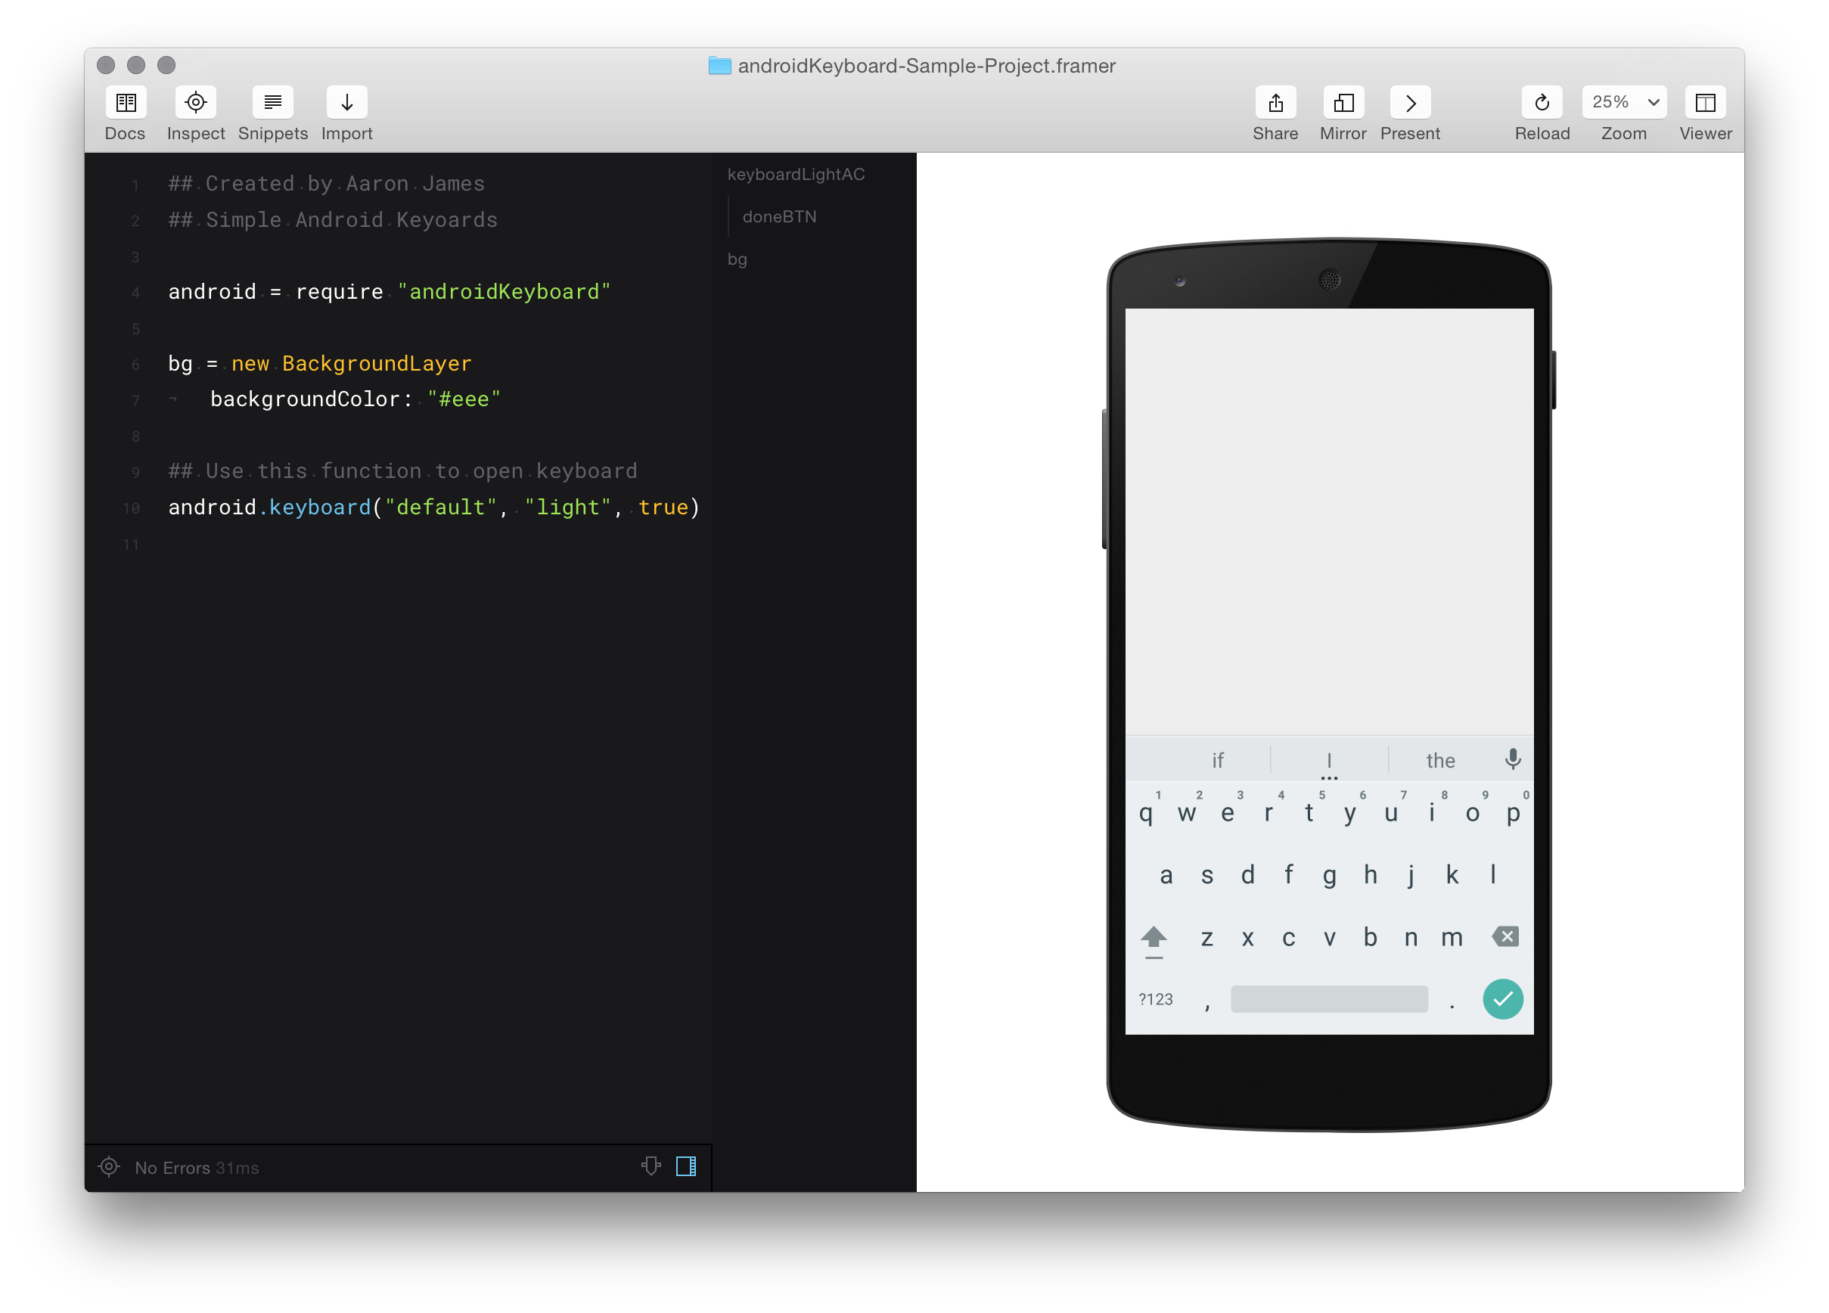Select the doneBTN child layer
Viewport: 1829px width, 1313px height.
[x=779, y=217]
